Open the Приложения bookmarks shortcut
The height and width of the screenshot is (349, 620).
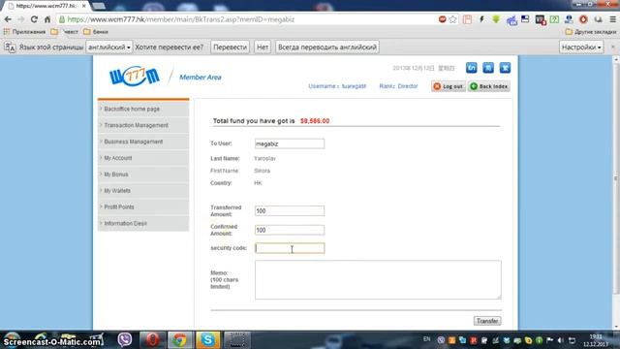click(24, 32)
